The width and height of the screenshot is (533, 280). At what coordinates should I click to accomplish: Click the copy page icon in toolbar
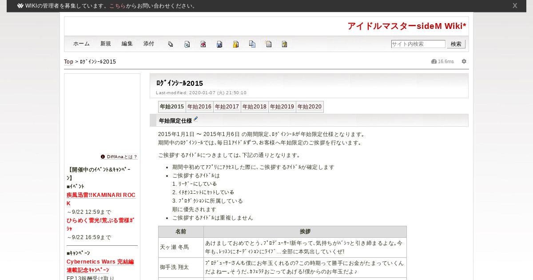[171, 44]
